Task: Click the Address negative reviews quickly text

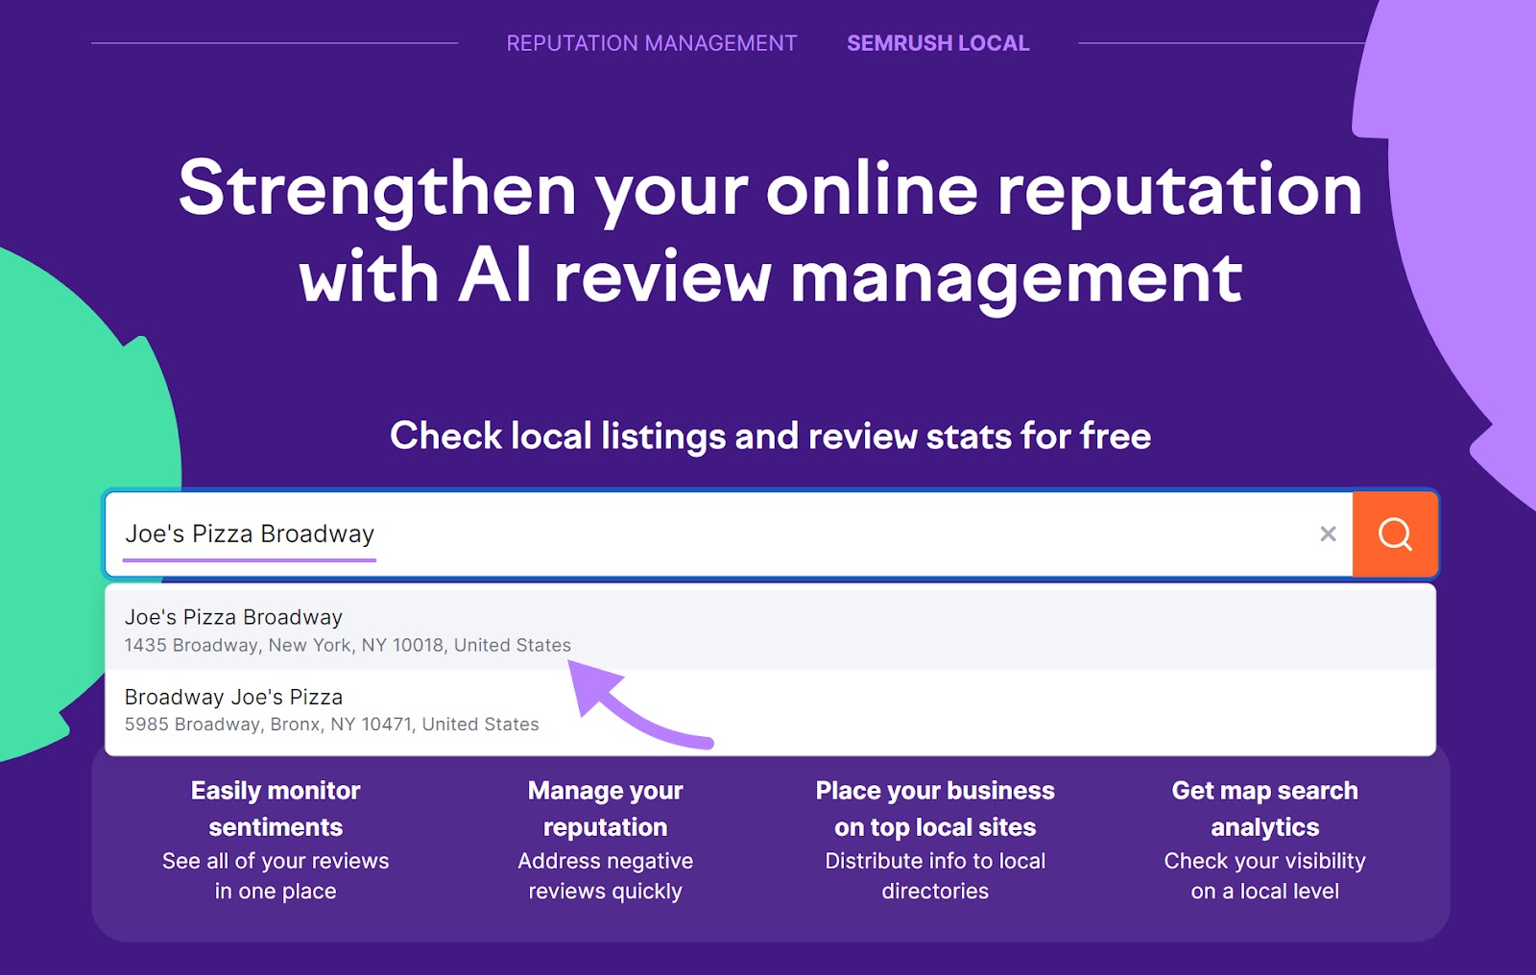Action: 605,875
